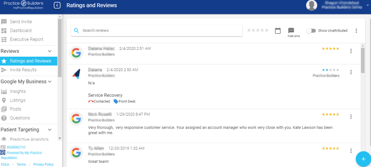Click the paper plane icon for Invite Results

point(4,70)
